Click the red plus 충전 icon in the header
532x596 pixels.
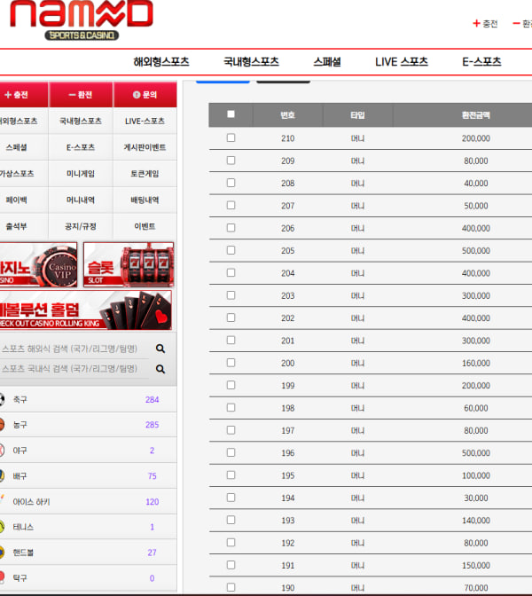476,24
